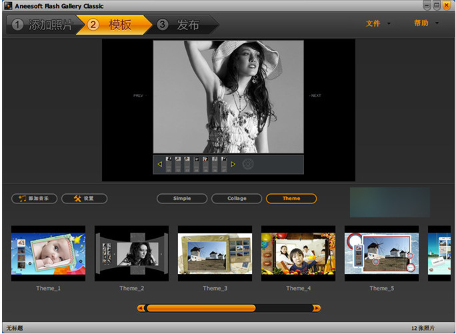Select the Collage template category
The image size is (456, 334).
click(x=237, y=198)
